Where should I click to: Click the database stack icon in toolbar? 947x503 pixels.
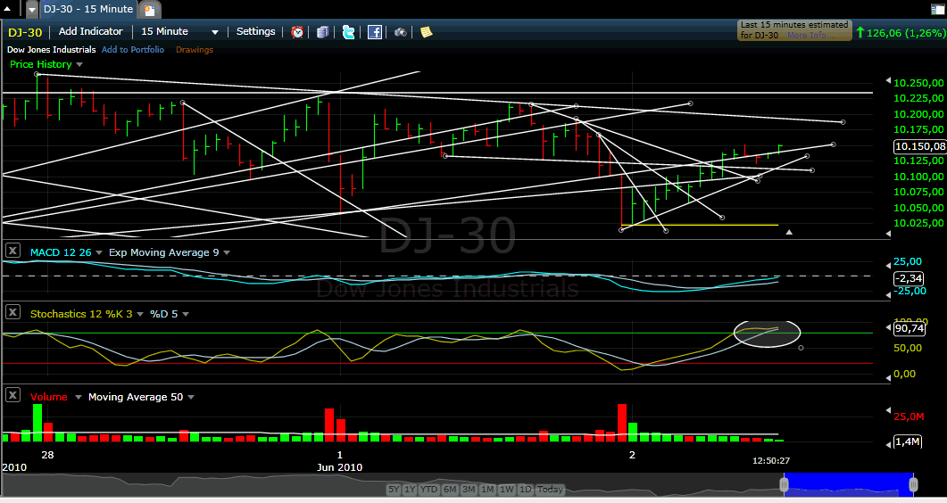coord(322,32)
